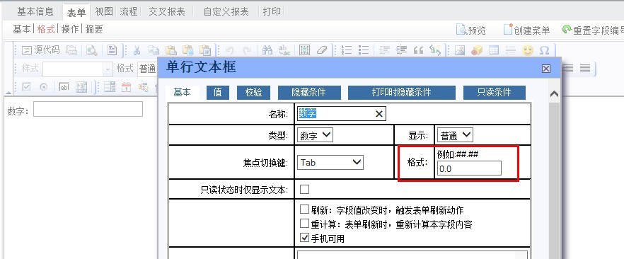Viewport: 624px width, 259px height.
Task: Decrease indent in the editor
Action: point(384,50)
